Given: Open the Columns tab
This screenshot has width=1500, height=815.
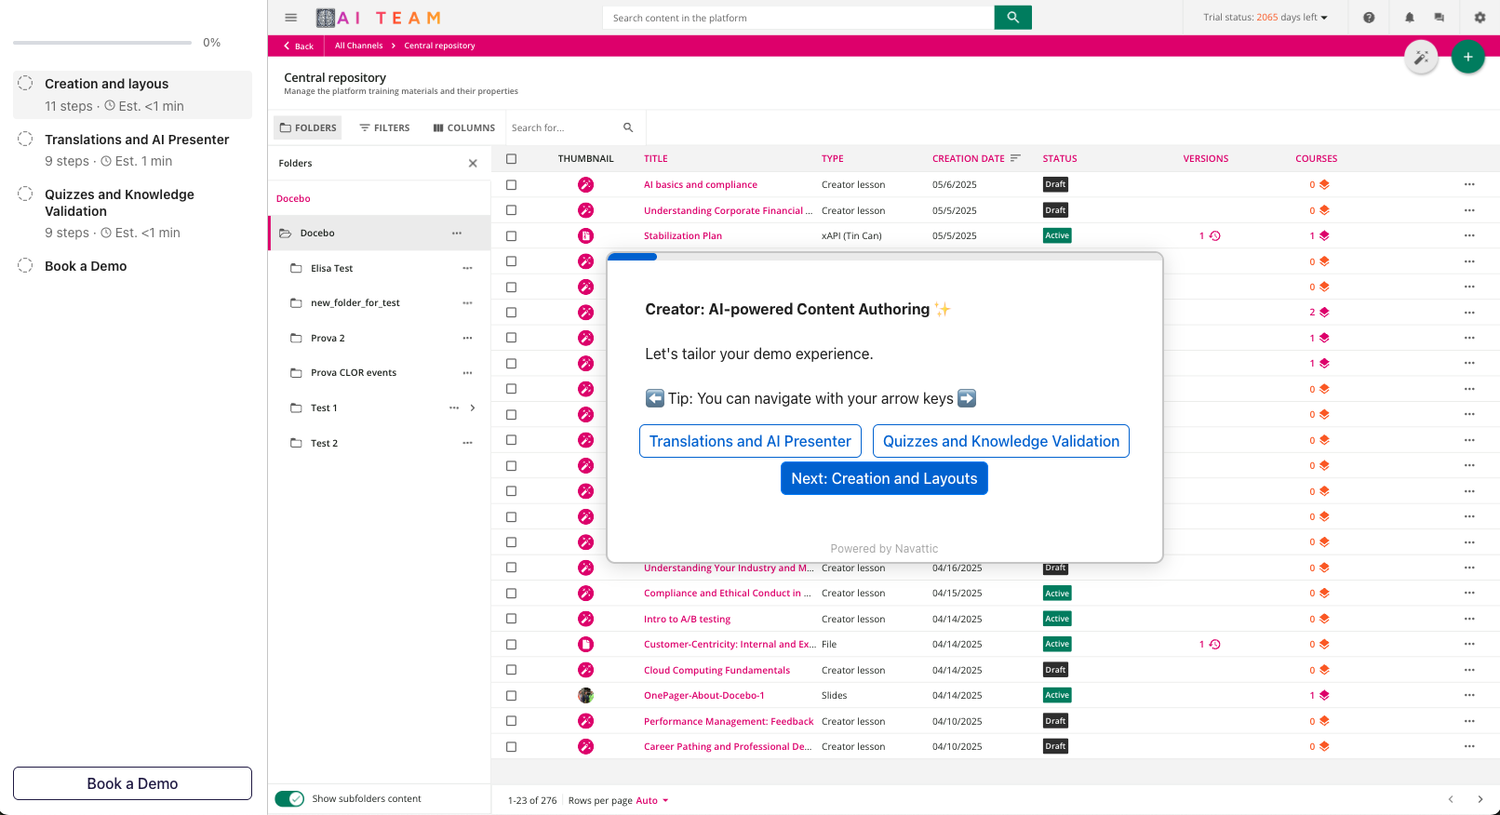Looking at the screenshot, I should [463, 128].
